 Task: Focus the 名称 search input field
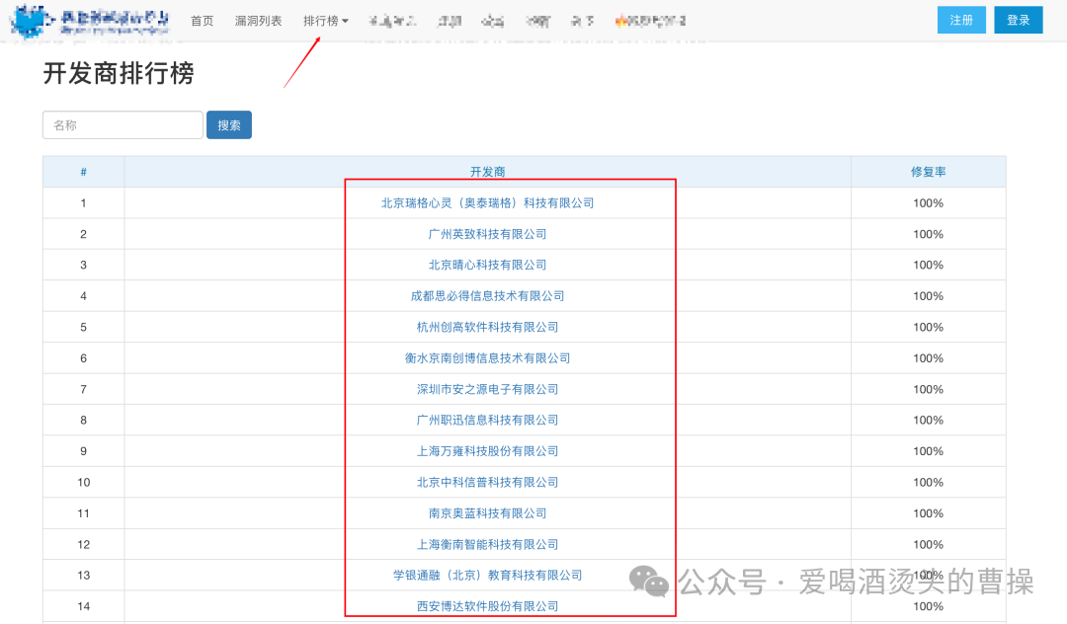(x=123, y=125)
